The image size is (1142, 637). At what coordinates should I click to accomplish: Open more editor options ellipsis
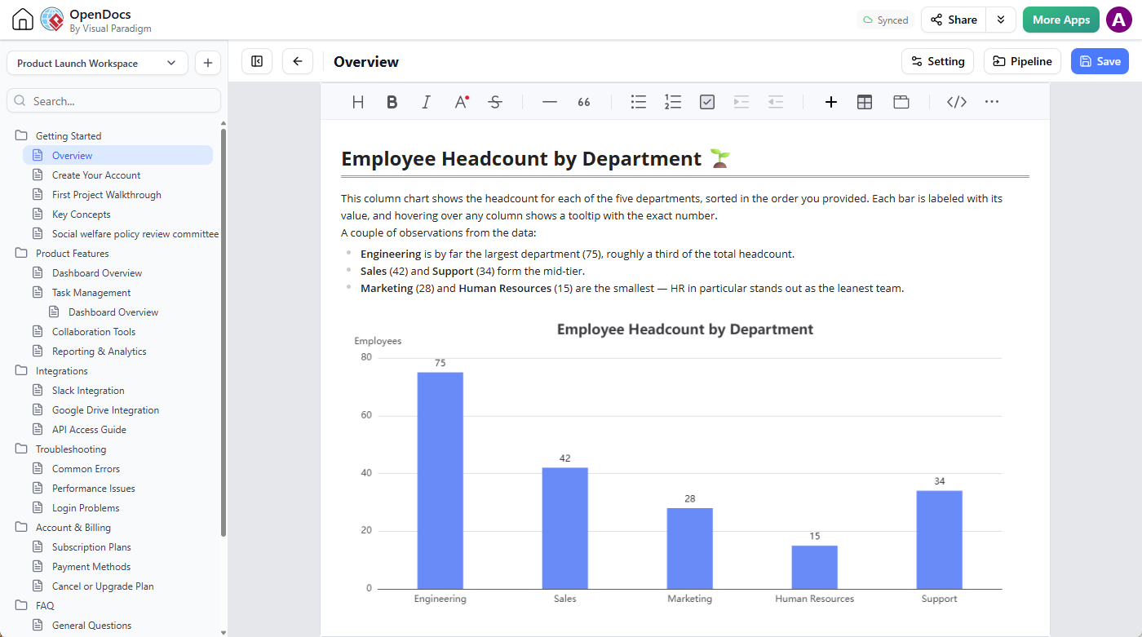[992, 102]
